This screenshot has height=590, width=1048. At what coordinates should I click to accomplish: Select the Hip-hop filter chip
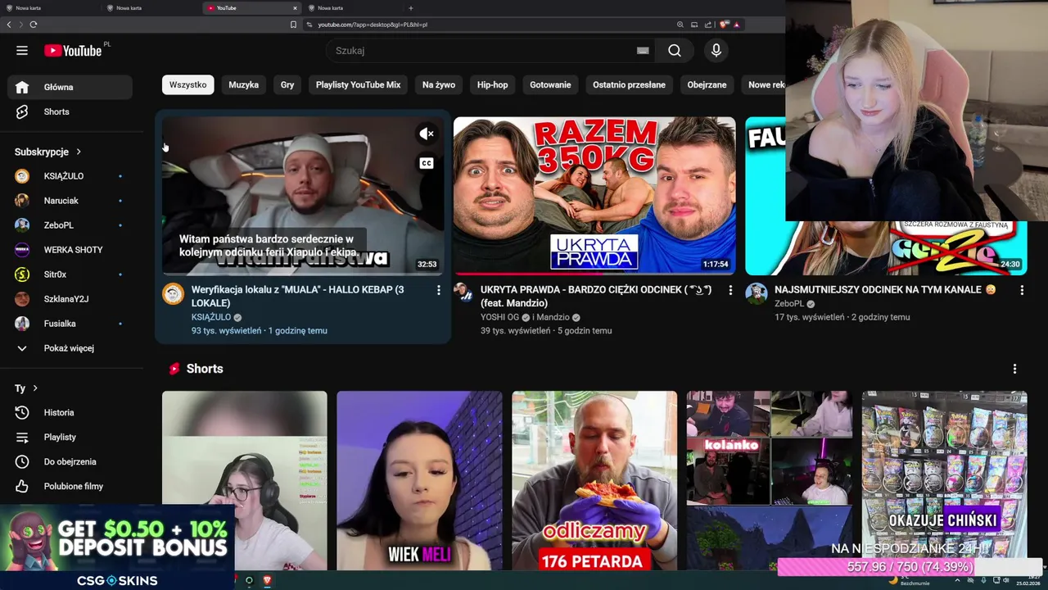tap(493, 84)
